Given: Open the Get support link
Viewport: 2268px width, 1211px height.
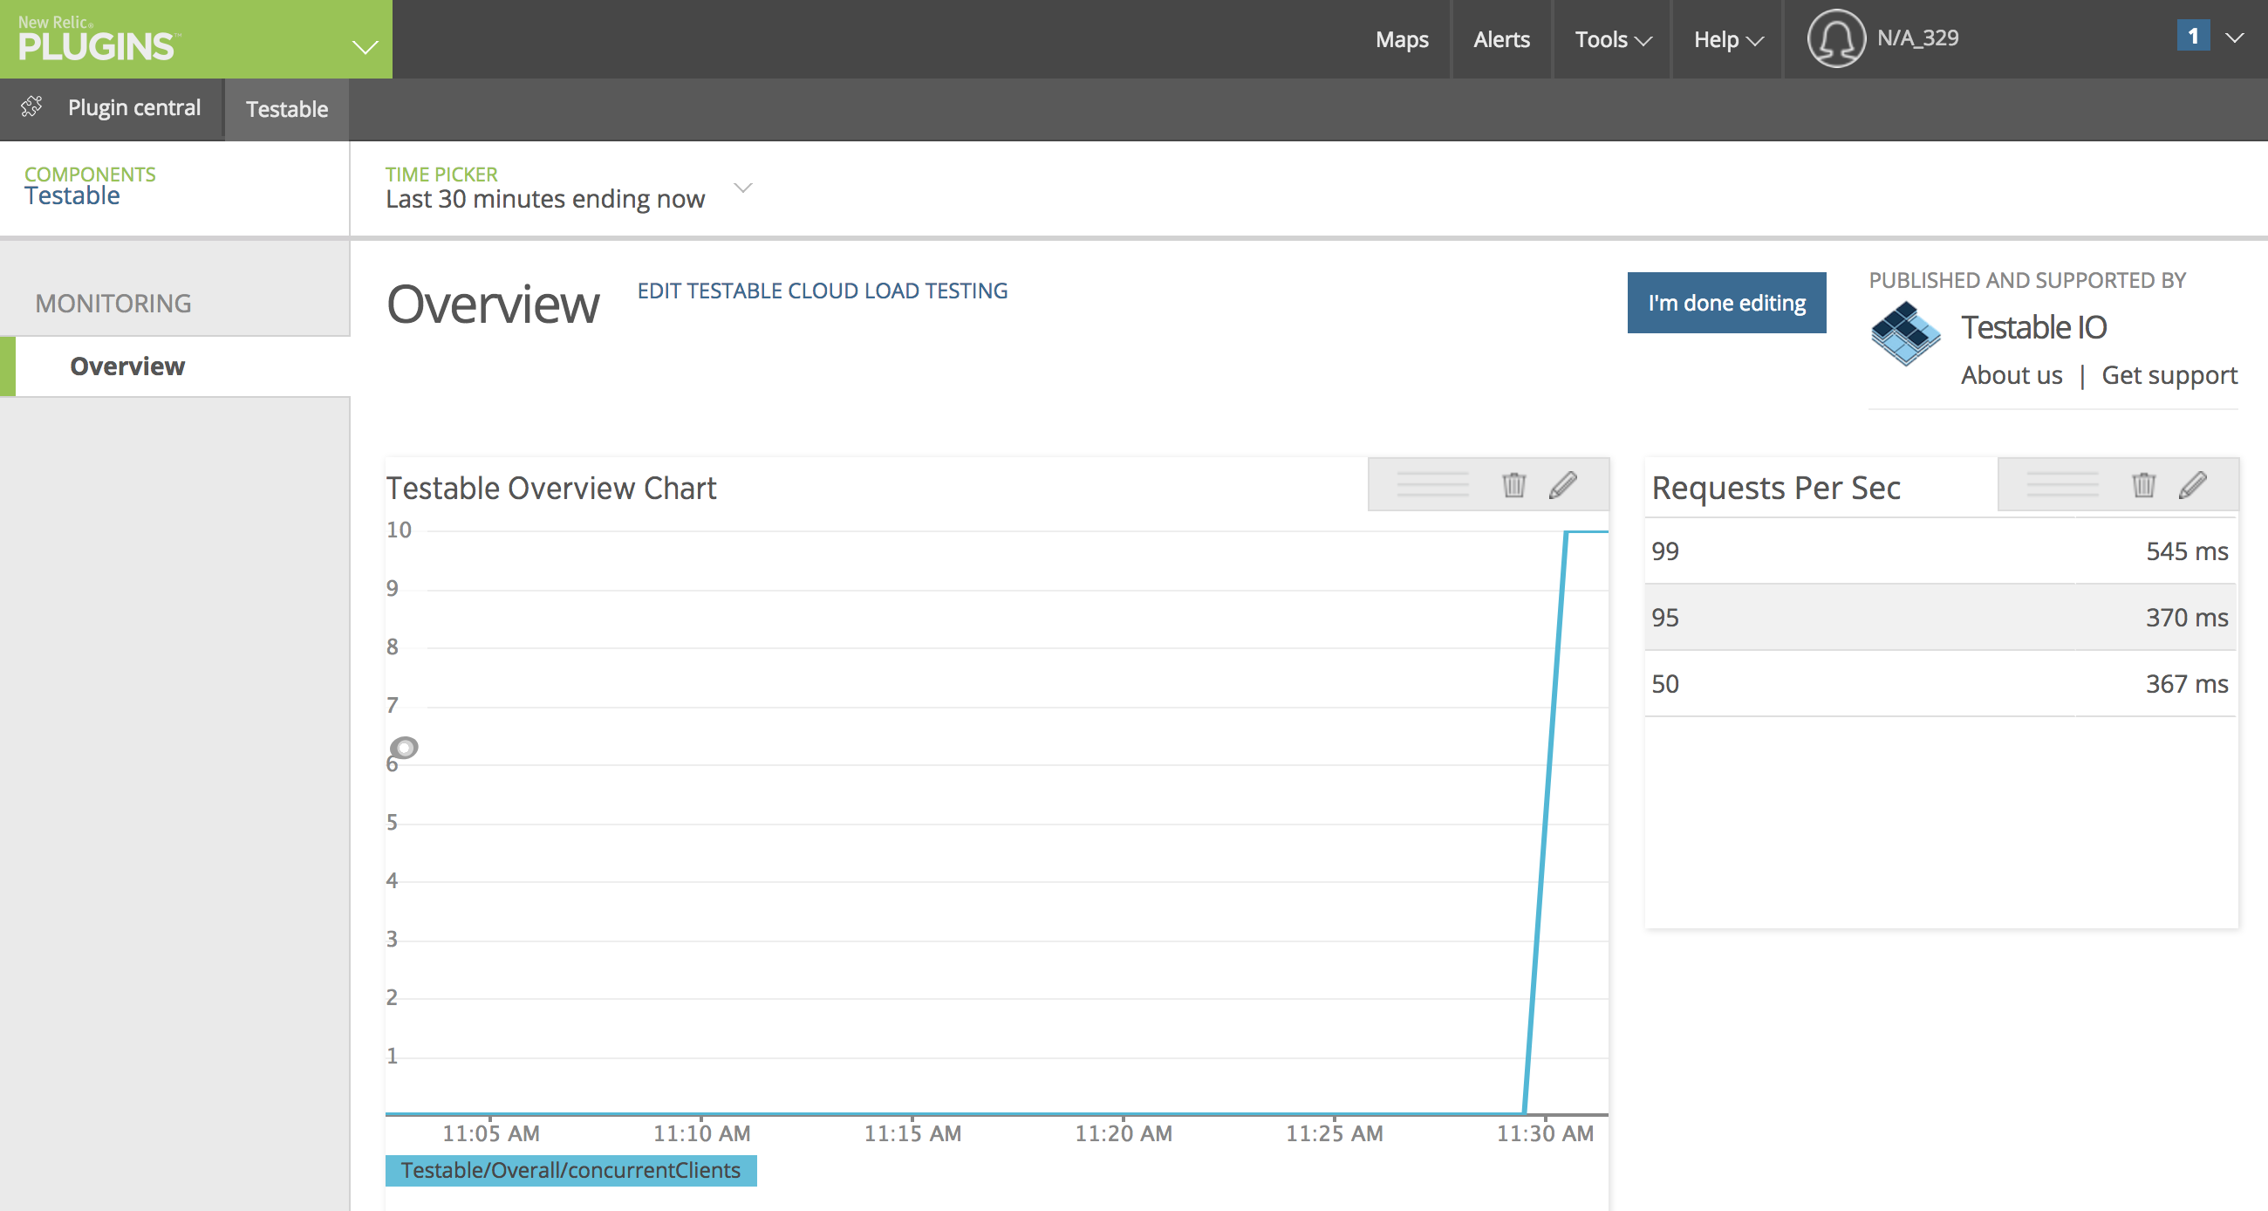Looking at the screenshot, I should pos(2169,375).
